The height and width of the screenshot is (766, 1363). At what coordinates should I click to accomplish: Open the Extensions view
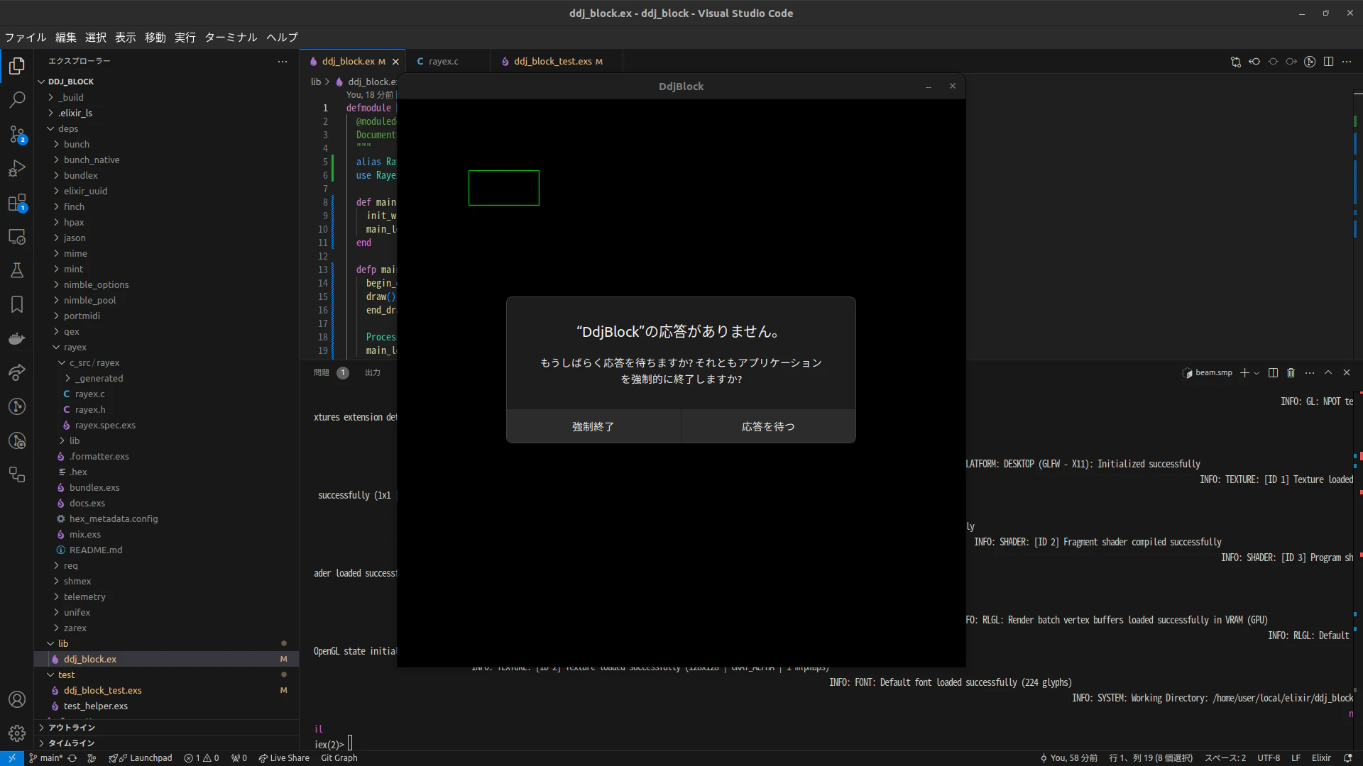pos(17,203)
